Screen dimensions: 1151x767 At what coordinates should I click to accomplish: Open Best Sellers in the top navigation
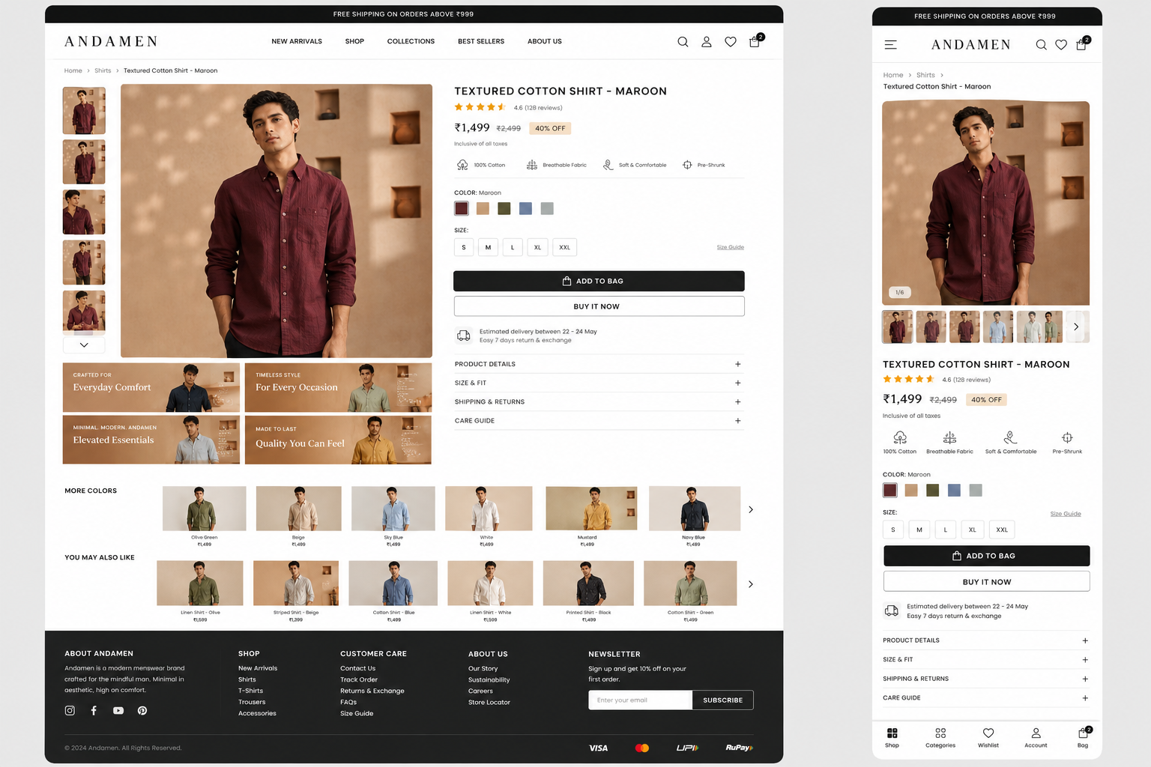pos(481,42)
